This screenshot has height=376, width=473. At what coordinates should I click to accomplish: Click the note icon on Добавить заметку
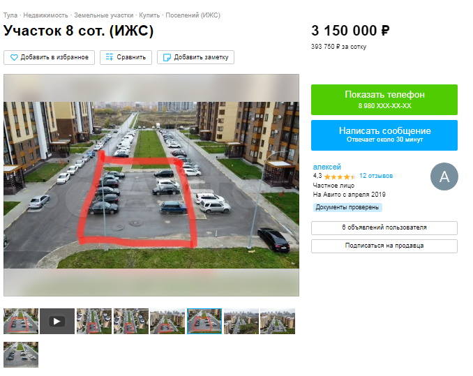[167, 57]
